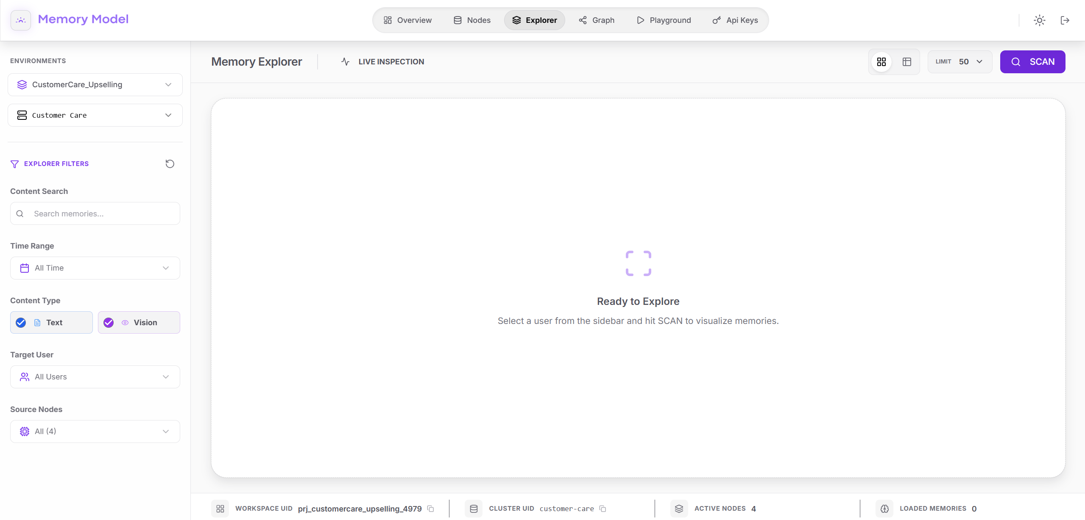The width and height of the screenshot is (1085, 520).
Task: Switch to grid view layout icon
Action: pos(881,62)
